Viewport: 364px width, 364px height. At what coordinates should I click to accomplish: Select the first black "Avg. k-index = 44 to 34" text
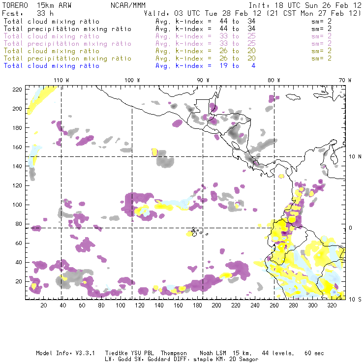click(x=206, y=21)
